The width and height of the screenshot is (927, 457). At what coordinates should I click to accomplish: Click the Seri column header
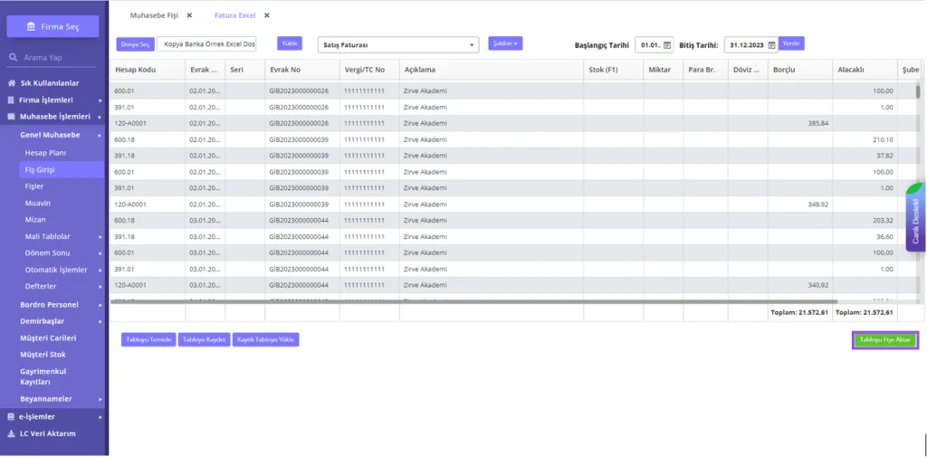[x=244, y=70]
